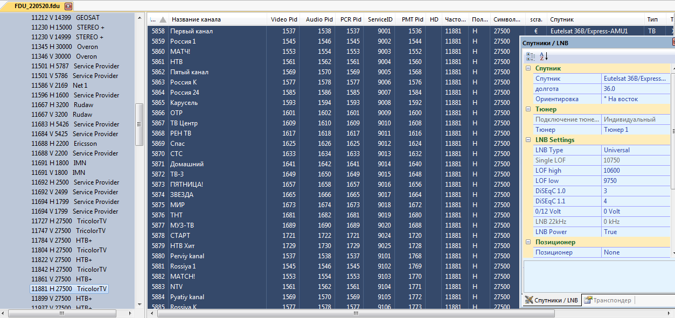Select channel row Pyatiy kanal
675x318 pixels.
click(x=335, y=297)
